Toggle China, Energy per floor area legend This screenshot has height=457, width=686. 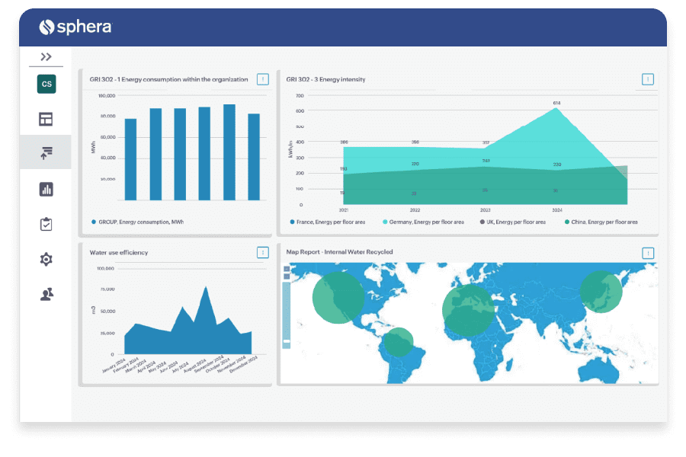click(x=601, y=222)
